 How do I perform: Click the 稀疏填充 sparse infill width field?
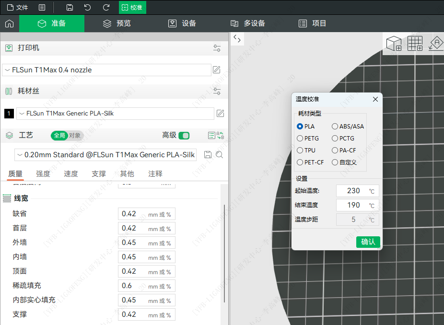(147, 286)
